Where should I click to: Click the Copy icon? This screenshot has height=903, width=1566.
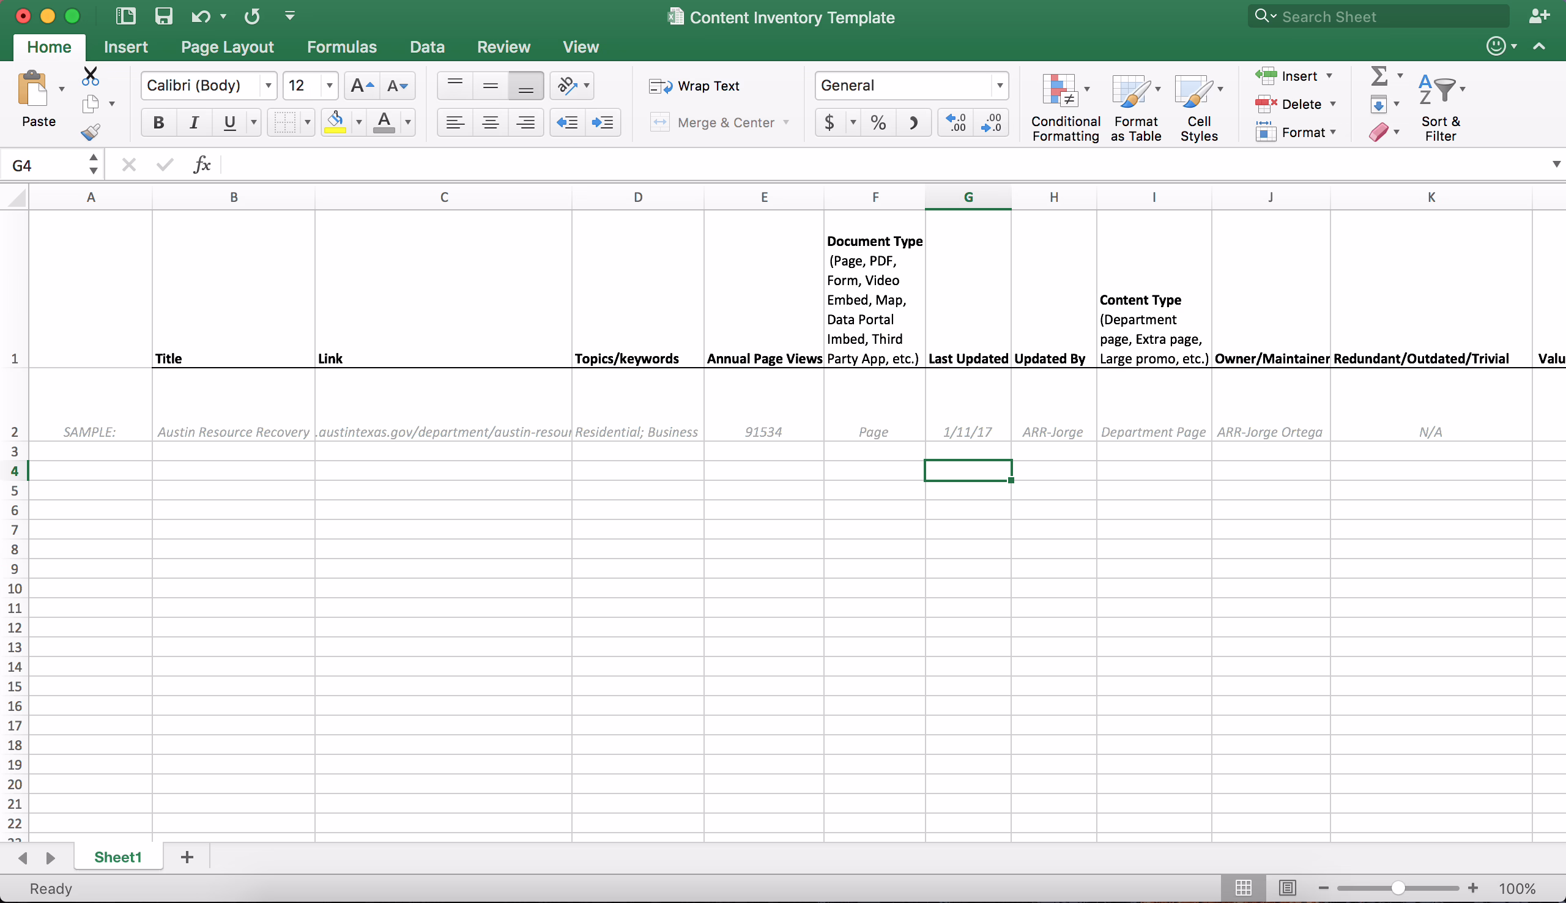(x=91, y=103)
